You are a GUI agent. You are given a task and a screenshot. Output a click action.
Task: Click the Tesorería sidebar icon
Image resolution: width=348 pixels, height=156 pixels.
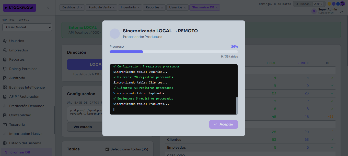[5, 125]
